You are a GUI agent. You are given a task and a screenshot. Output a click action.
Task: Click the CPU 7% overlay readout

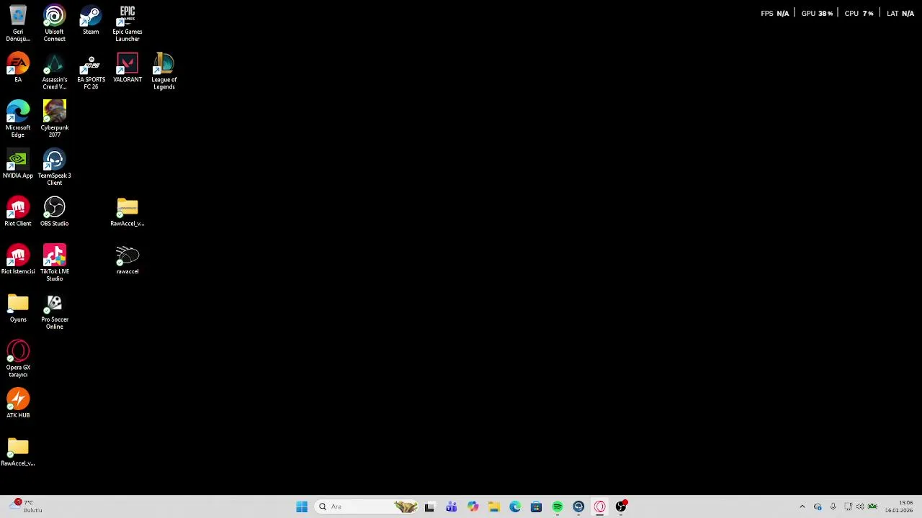click(x=859, y=14)
